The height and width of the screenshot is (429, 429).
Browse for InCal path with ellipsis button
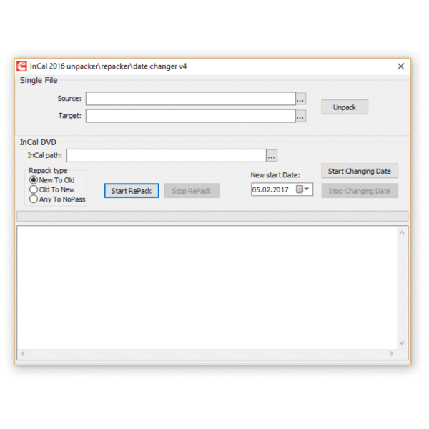pos(272,156)
